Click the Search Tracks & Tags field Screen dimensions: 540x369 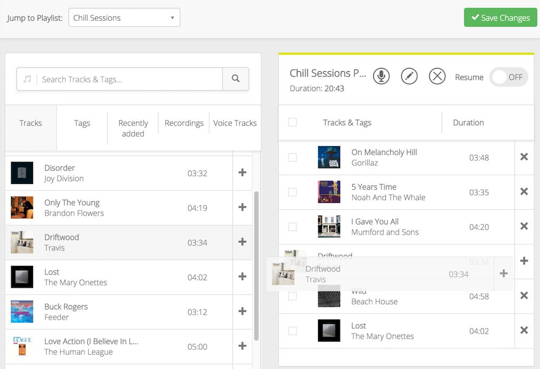129,79
